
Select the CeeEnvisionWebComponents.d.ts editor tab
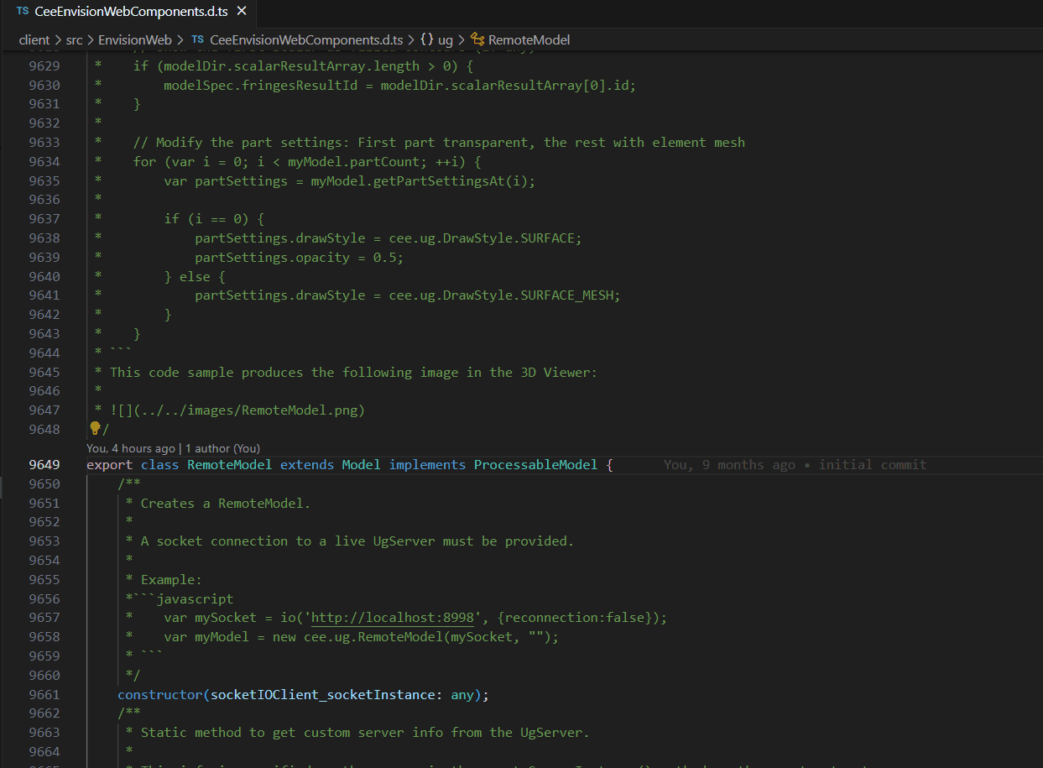coord(130,12)
